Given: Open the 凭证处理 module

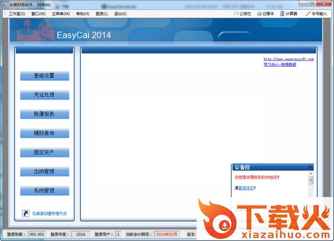Looking at the screenshot, I should coord(45,95).
